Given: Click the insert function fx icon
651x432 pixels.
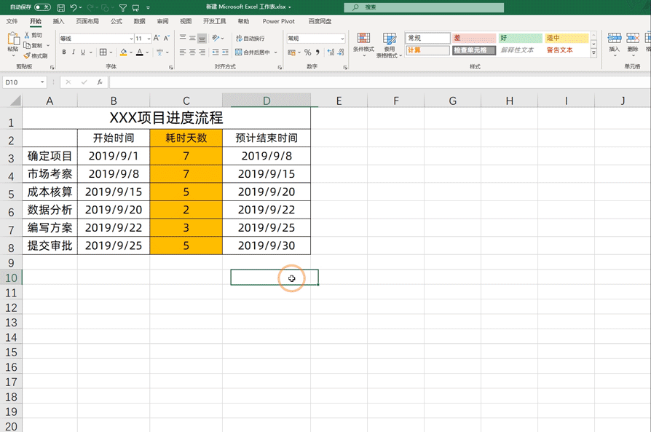Looking at the screenshot, I should point(100,82).
